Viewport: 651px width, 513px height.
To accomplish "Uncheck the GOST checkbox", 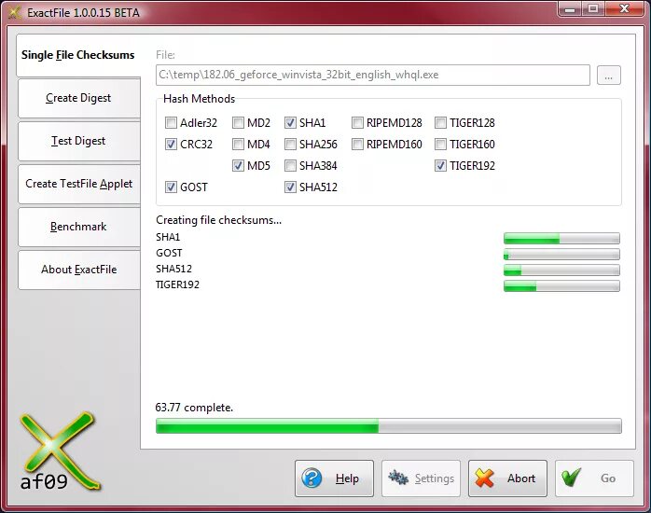I will pyautogui.click(x=171, y=187).
